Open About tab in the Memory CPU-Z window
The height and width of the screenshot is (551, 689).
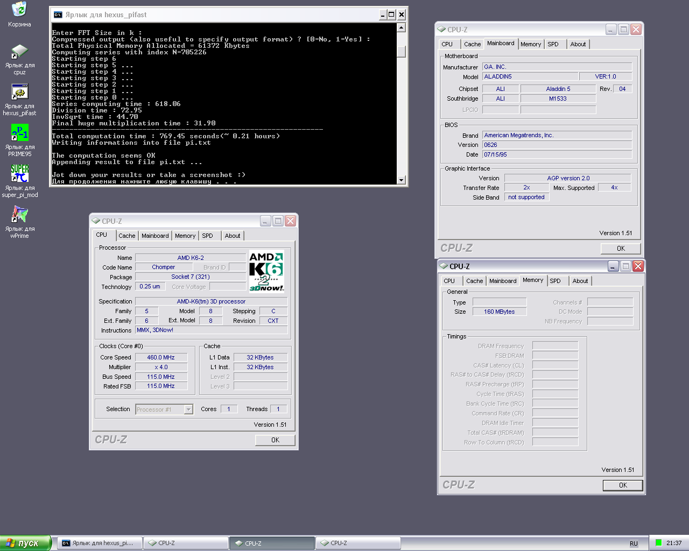coord(580,281)
